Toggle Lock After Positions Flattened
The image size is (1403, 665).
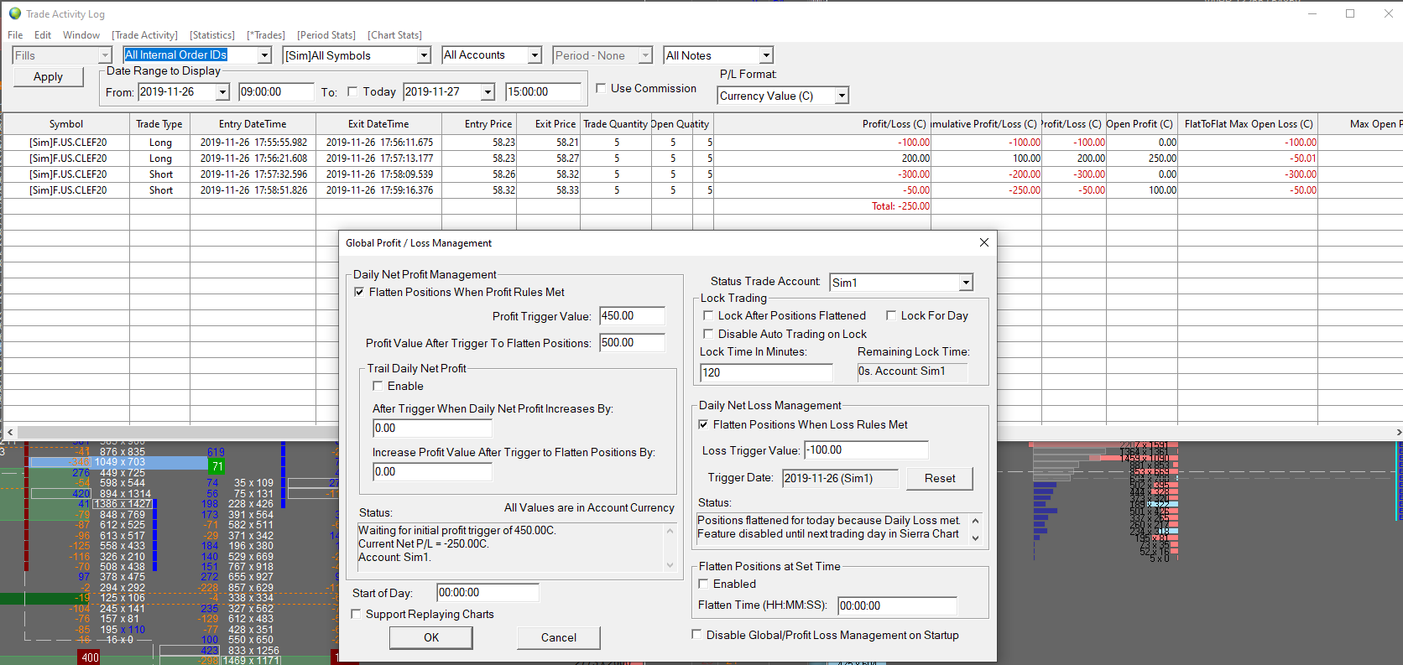click(x=708, y=315)
